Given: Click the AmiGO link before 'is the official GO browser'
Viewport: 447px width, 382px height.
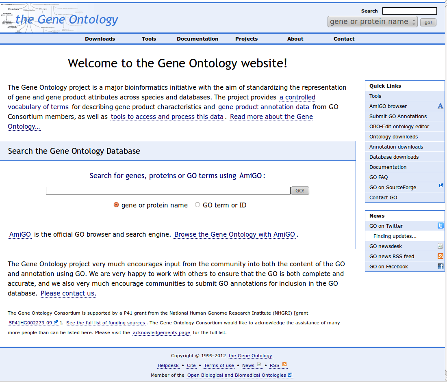Looking at the screenshot, I should pos(20,235).
